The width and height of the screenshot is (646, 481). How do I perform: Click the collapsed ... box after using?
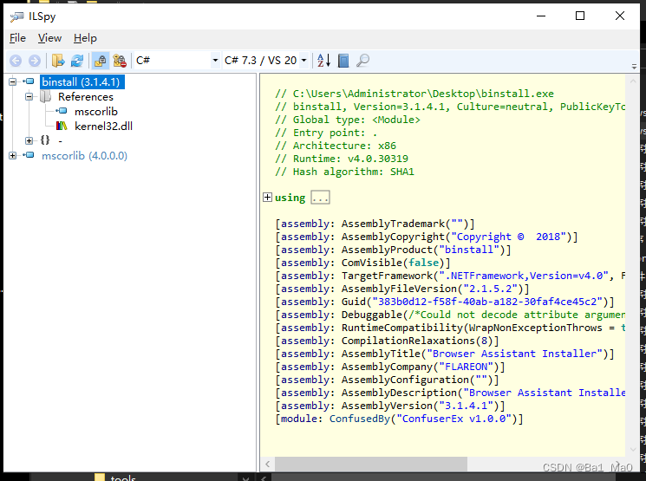(x=320, y=198)
